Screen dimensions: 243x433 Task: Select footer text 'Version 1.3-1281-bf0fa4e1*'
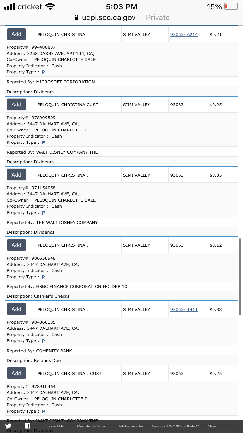tap(175, 426)
